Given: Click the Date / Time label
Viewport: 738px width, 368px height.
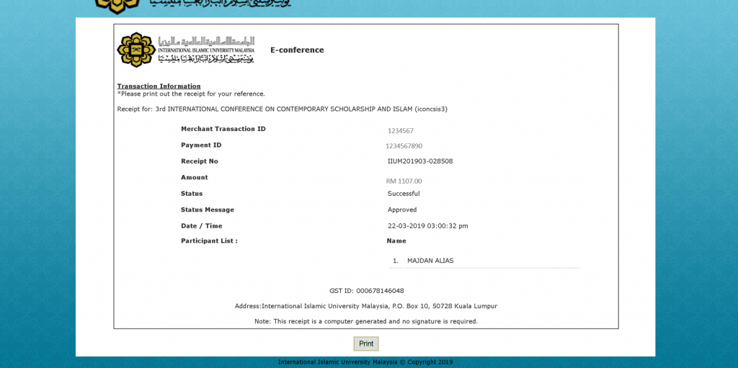Looking at the screenshot, I should click(x=202, y=226).
